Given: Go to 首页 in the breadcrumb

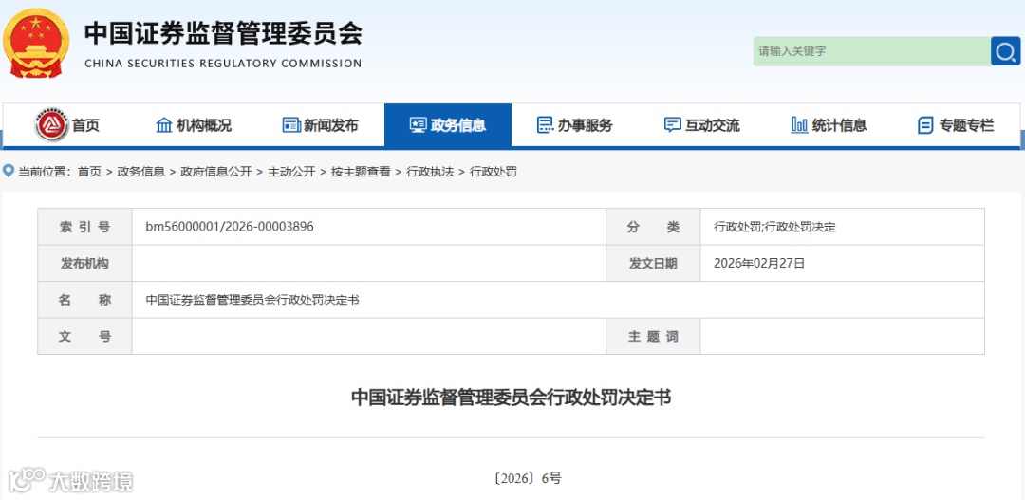Looking at the screenshot, I should (89, 172).
